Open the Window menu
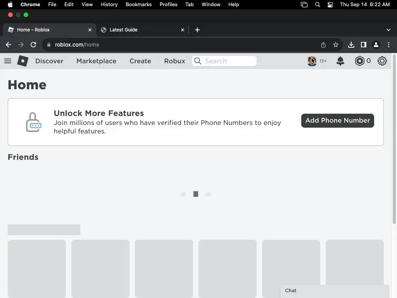This screenshot has width=397, height=298. 211,5
